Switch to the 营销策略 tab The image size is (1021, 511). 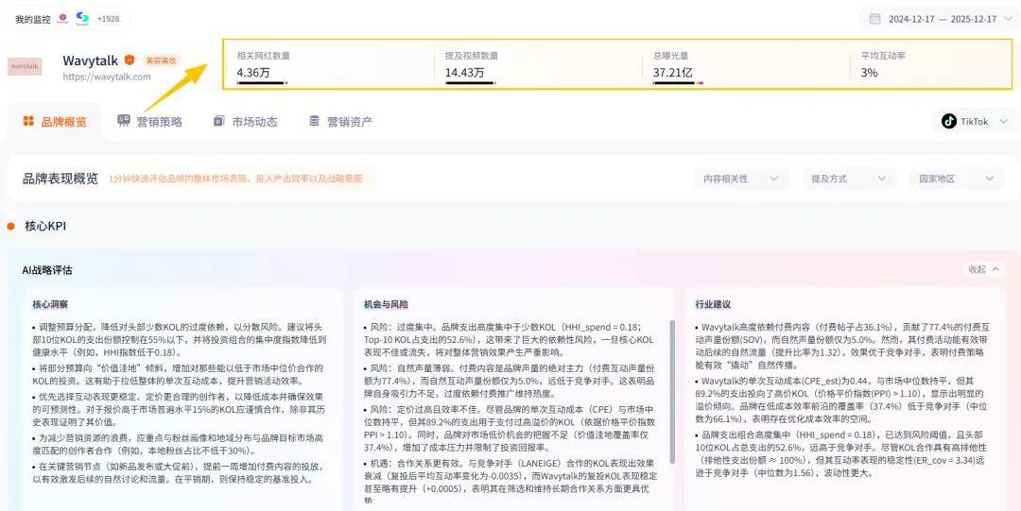click(x=159, y=122)
